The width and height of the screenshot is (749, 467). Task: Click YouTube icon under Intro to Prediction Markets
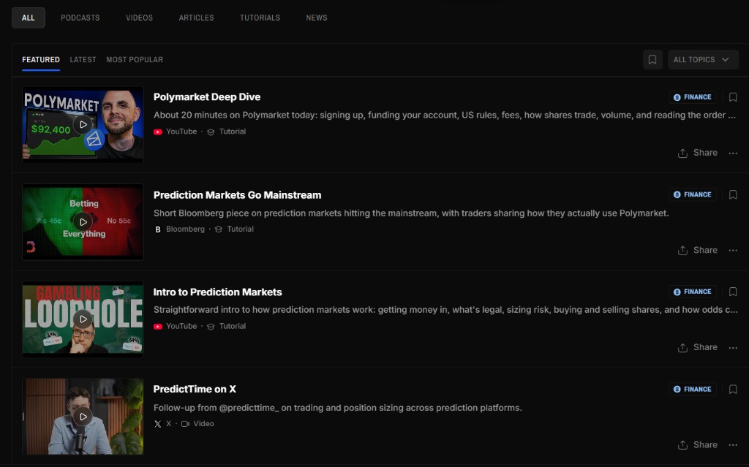click(158, 327)
